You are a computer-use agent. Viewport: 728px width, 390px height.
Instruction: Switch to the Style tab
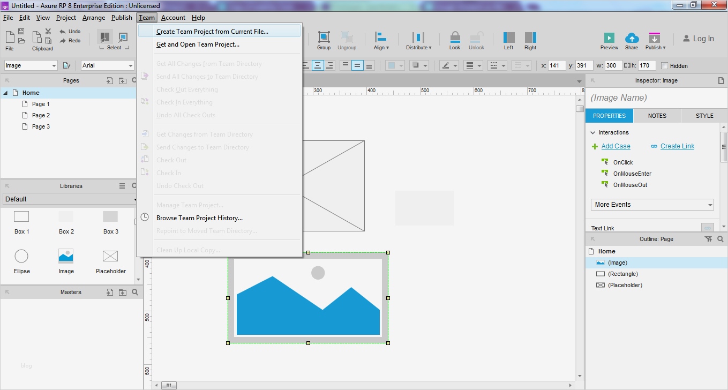[x=704, y=116]
